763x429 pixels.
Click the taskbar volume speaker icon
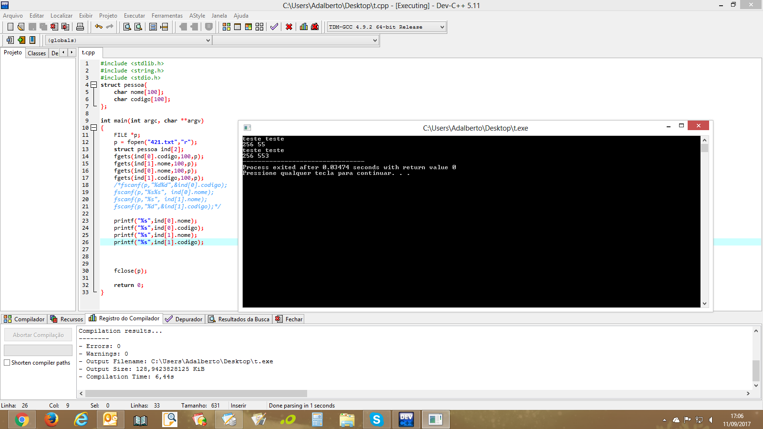click(711, 420)
